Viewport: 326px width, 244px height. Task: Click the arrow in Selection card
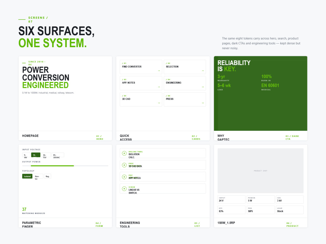tap(203, 71)
